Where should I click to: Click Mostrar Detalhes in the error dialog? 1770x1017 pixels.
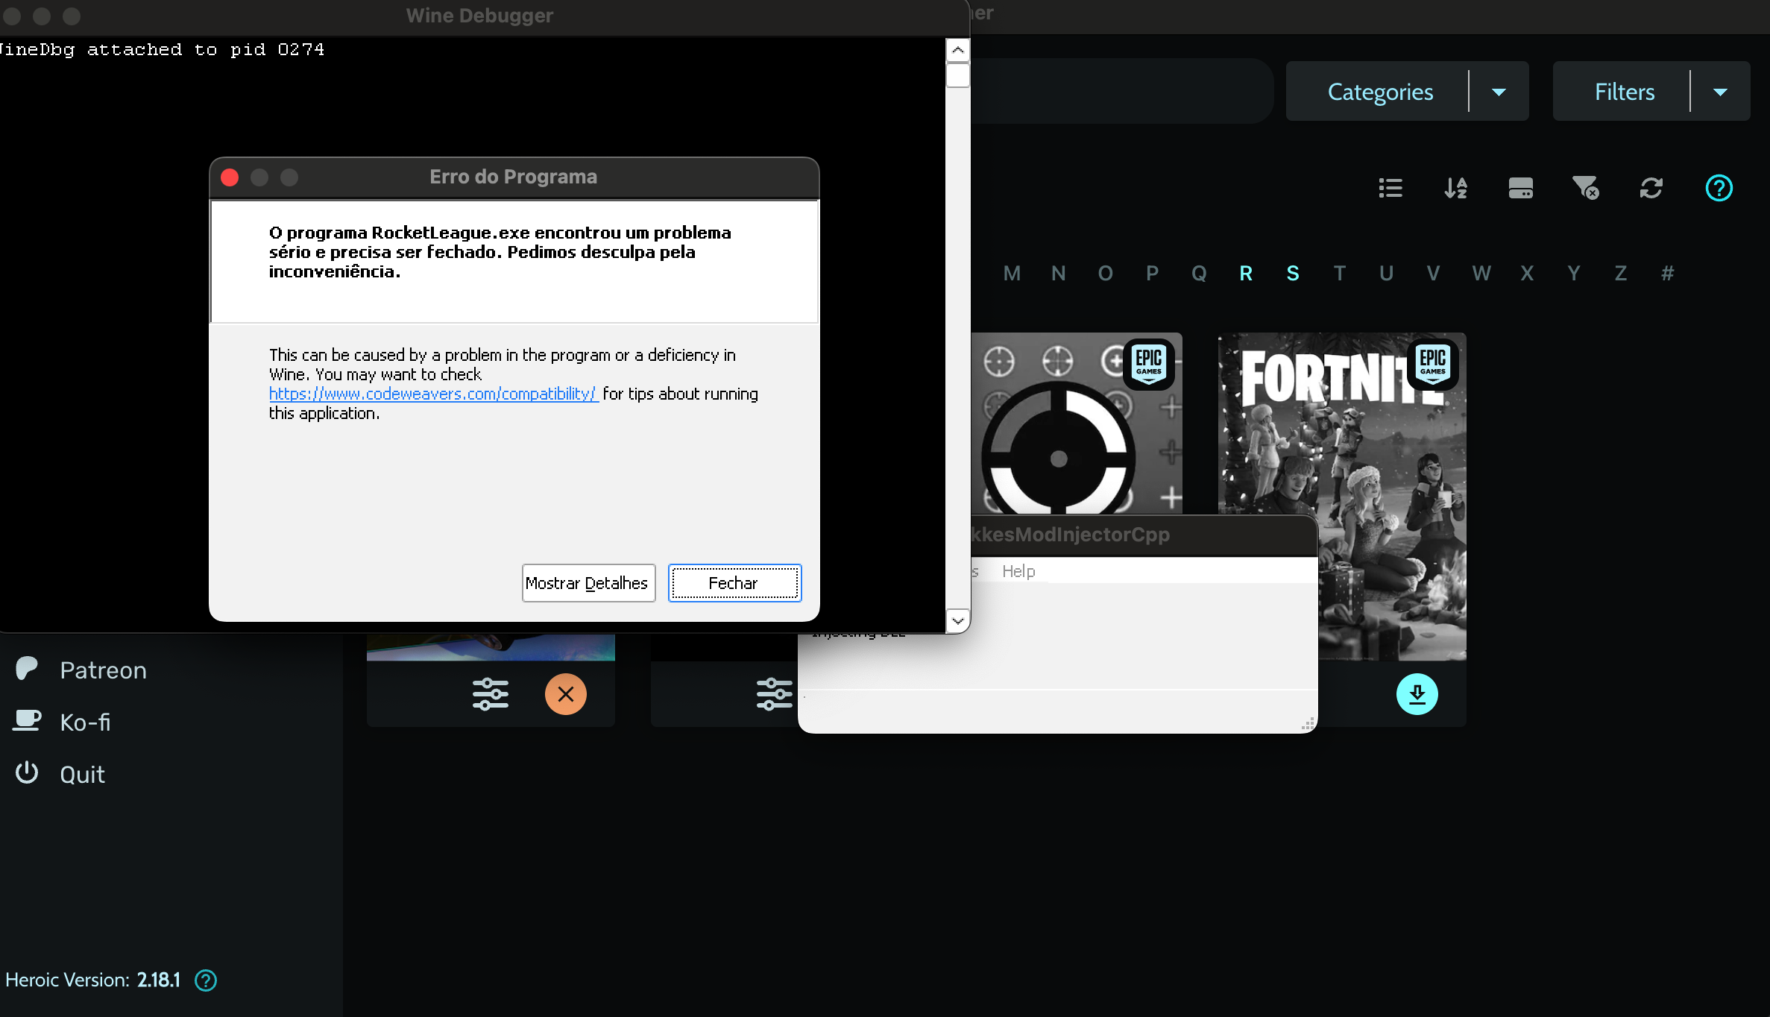click(588, 582)
